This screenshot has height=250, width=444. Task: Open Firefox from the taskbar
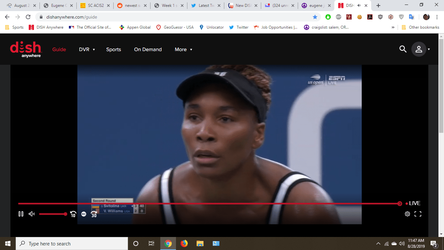tap(184, 243)
